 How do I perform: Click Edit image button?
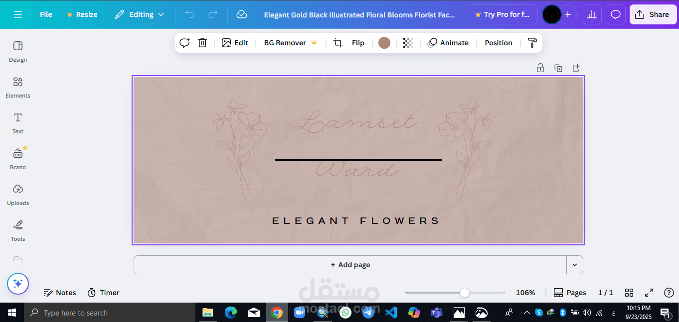coord(235,43)
